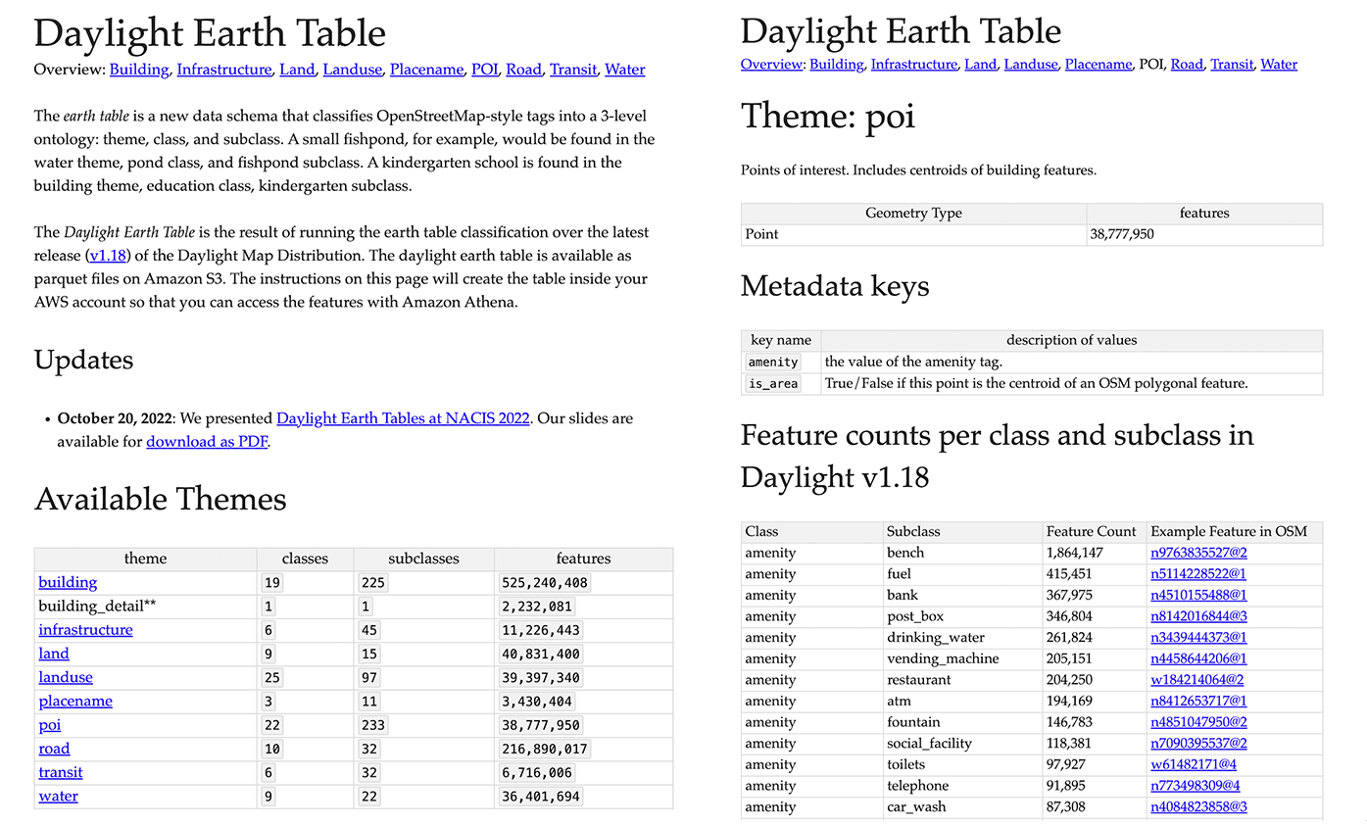1367x826 pixels.
Task: Open the atm example feature n8412653717@1
Action: (1198, 702)
